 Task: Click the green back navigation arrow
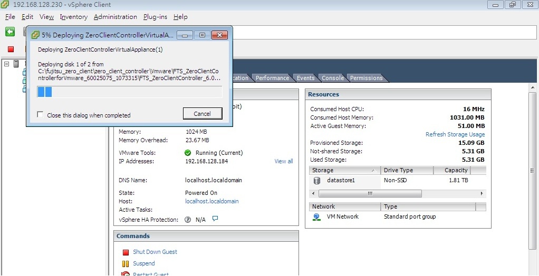(10, 32)
